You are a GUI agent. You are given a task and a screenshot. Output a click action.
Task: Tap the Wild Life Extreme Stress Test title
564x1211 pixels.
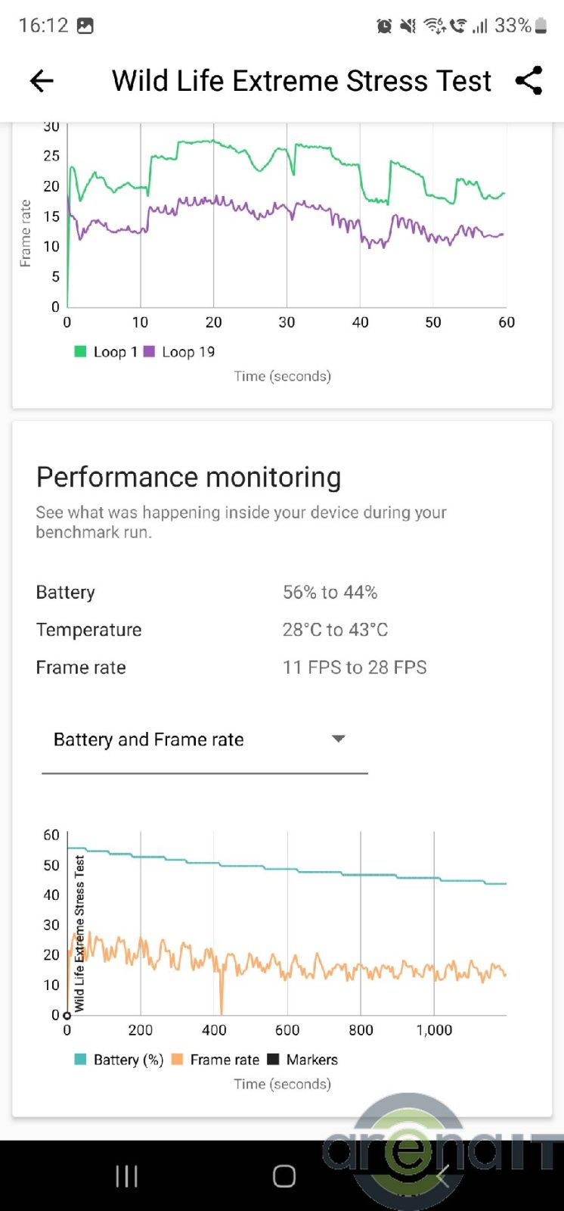click(302, 81)
